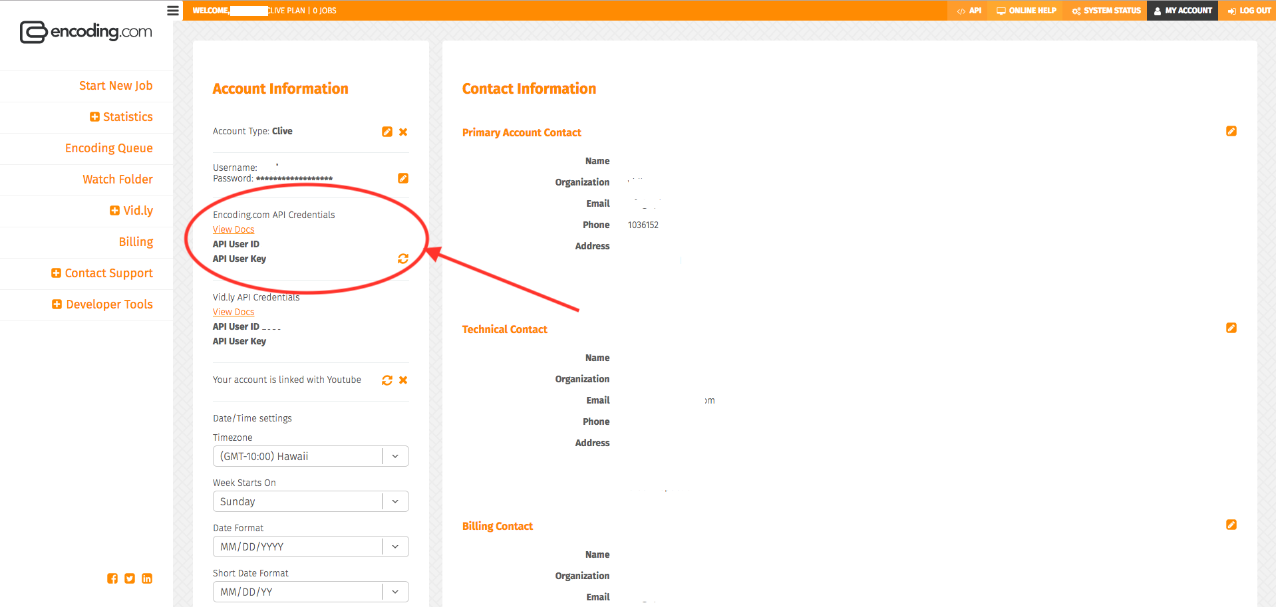Viewport: 1276px width, 607px height.
Task: View Docs for Vid.ly API Credentials
Action: point(234,312)
